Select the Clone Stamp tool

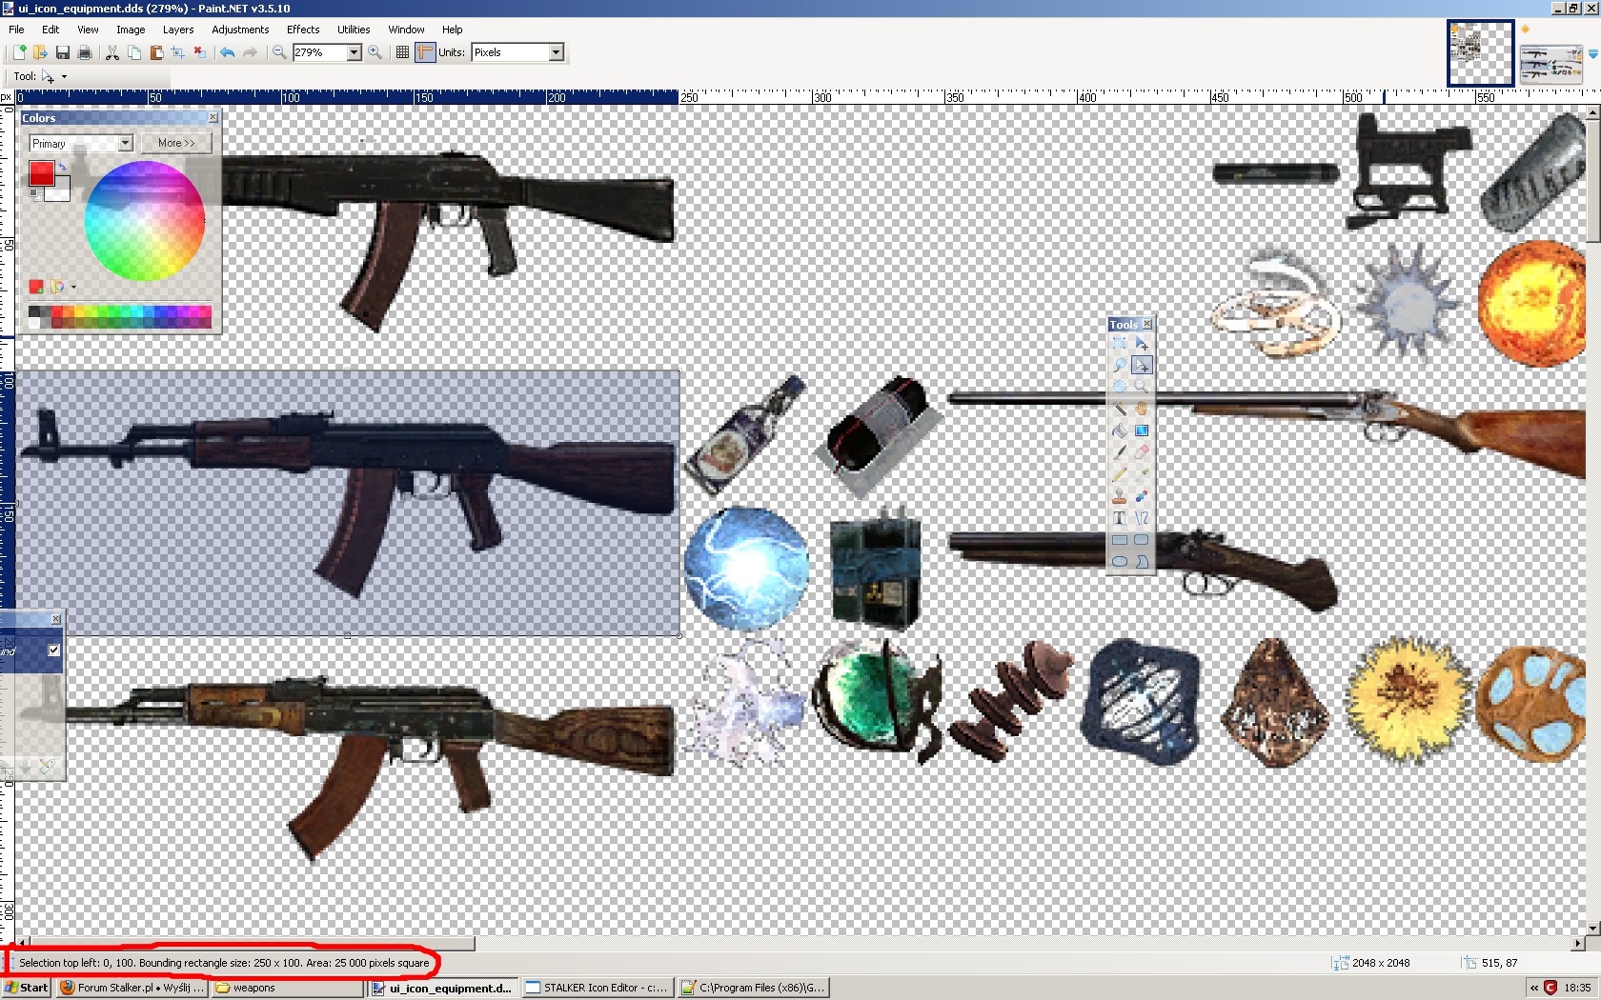[x=1120, y=496]
